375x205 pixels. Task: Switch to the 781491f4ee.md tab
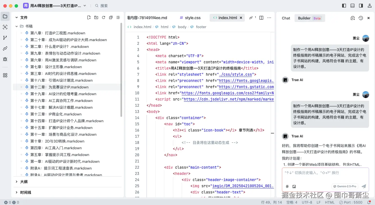[x=147, y=18]
